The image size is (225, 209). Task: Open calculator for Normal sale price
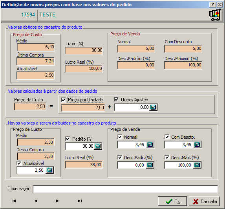pyautogui.click(x=150, y=145)
